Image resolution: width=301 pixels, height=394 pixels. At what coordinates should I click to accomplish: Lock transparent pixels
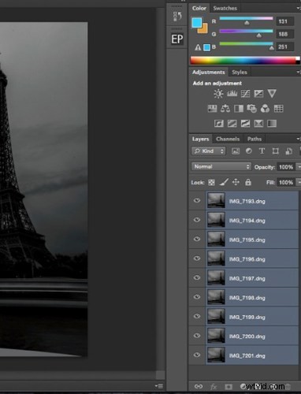click(211, 182)
